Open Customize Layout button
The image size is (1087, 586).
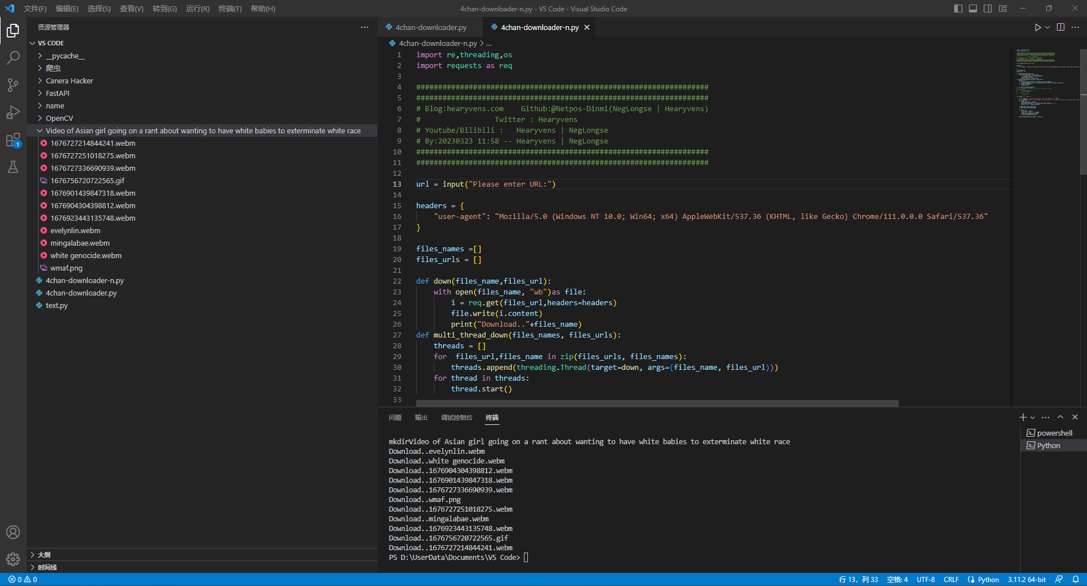click(x=1003, y=9)
